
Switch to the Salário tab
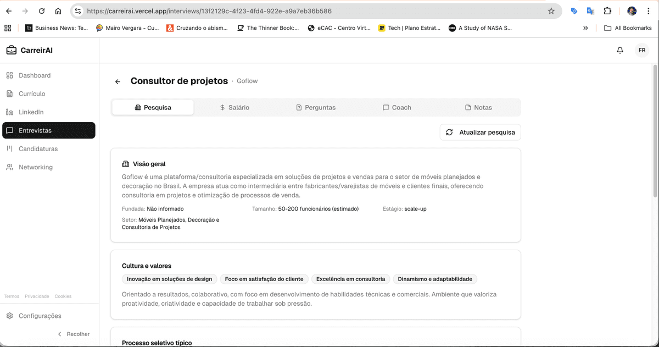pyautogui.click(x=236, y=107)
